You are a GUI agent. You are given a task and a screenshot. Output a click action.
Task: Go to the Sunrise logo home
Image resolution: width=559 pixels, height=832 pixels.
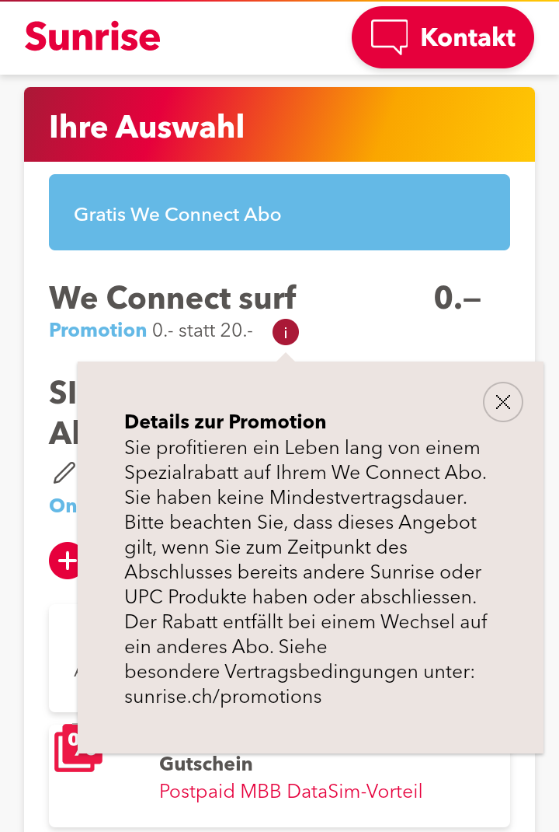pos(92,37)
